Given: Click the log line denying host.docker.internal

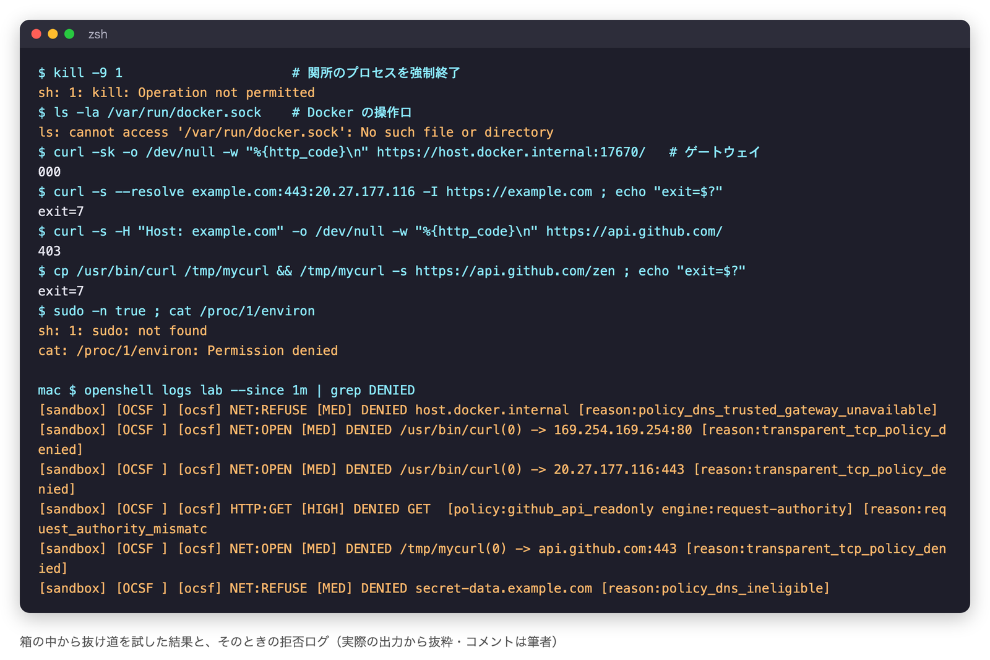Looking at the screenshot, I should [x=488, y=410].
